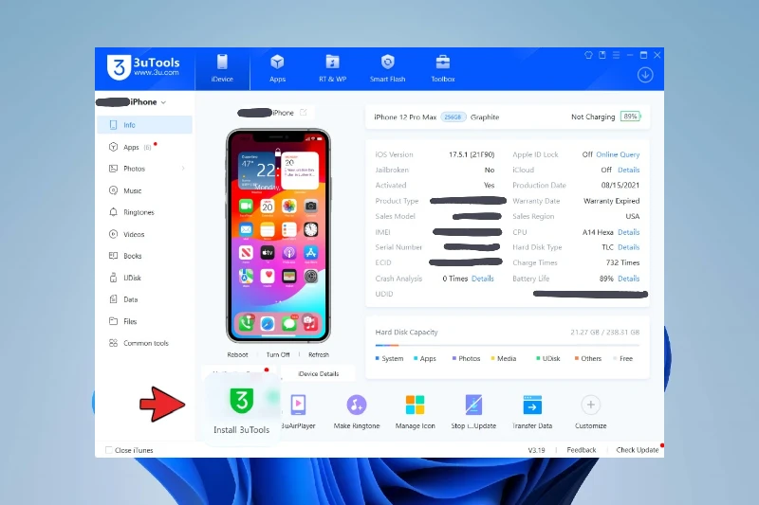Open Videos in the sidebar
Screen dimensions: 759x505
(145, 234)
